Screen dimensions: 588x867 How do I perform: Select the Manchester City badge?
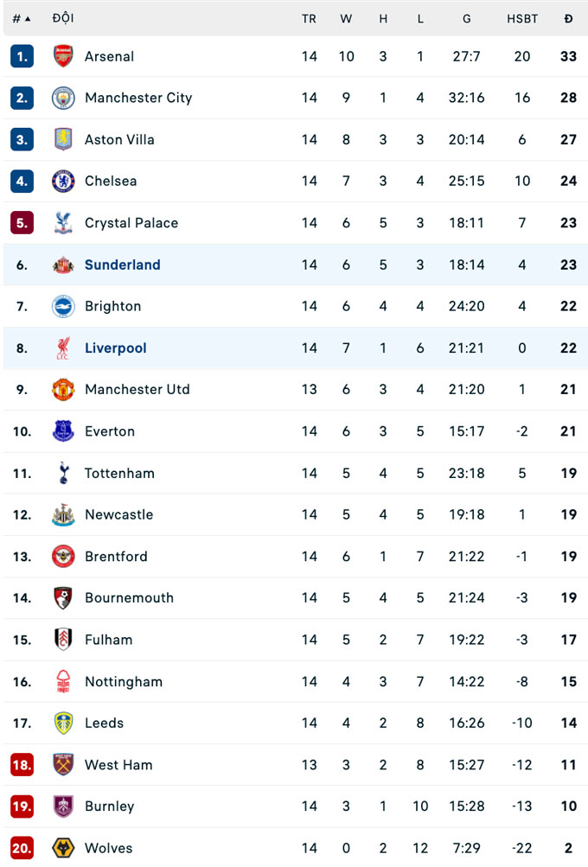tap(62, 98)
